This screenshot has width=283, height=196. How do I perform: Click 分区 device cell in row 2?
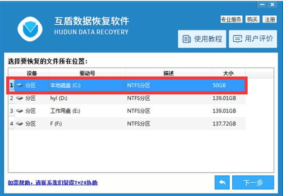31,98
